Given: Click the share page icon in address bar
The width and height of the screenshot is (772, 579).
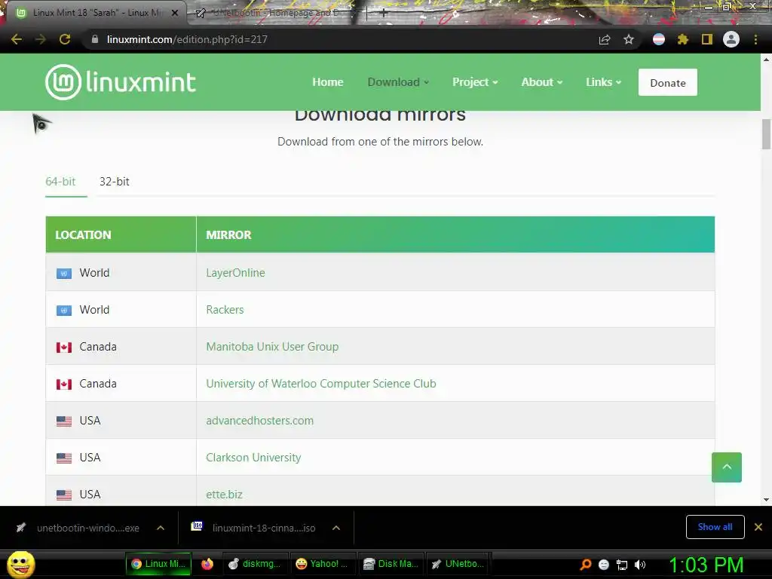Looking at the screenshot, I should coord(605,39).
